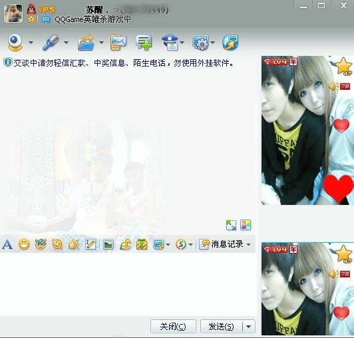Open the search icon dropdown arrow
This screenshot has width=354, height=338.
click(x=190, y=245)
